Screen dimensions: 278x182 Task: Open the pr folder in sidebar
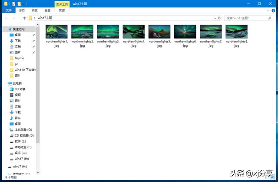[16, 64]
